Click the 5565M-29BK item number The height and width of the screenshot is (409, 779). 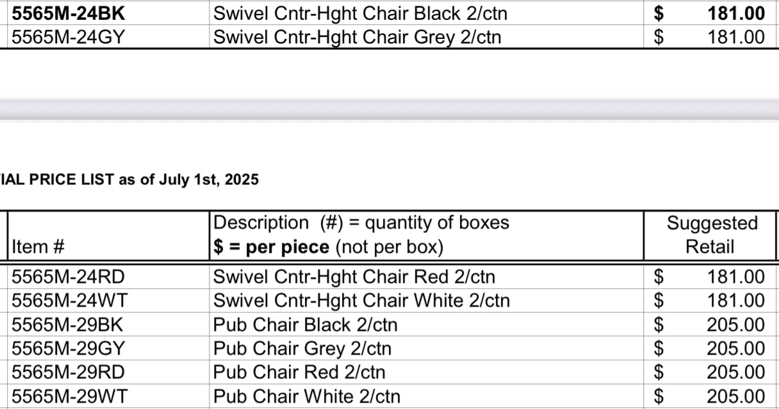67,325
